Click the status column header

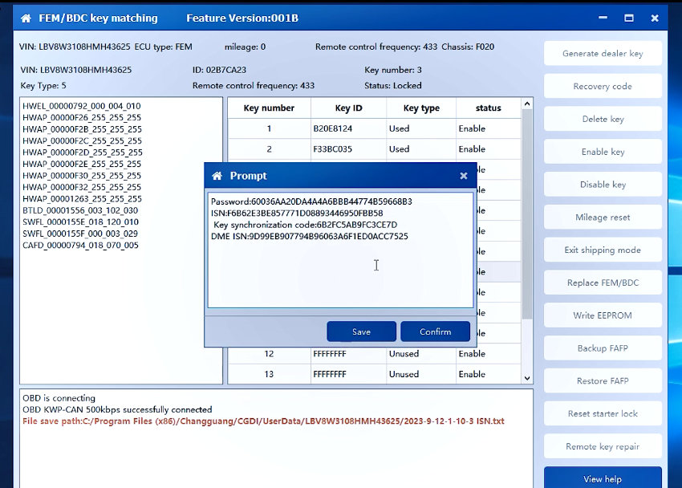[488, 108]
